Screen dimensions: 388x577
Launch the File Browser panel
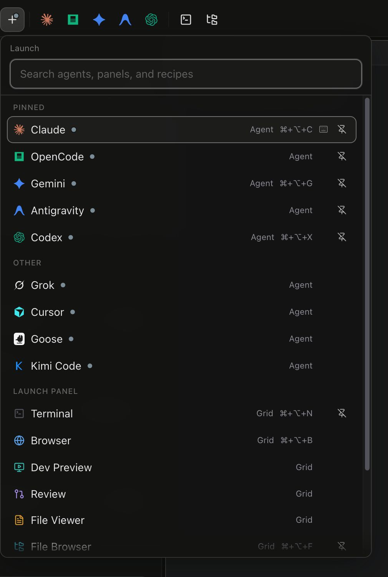click(x=182, y=546)
